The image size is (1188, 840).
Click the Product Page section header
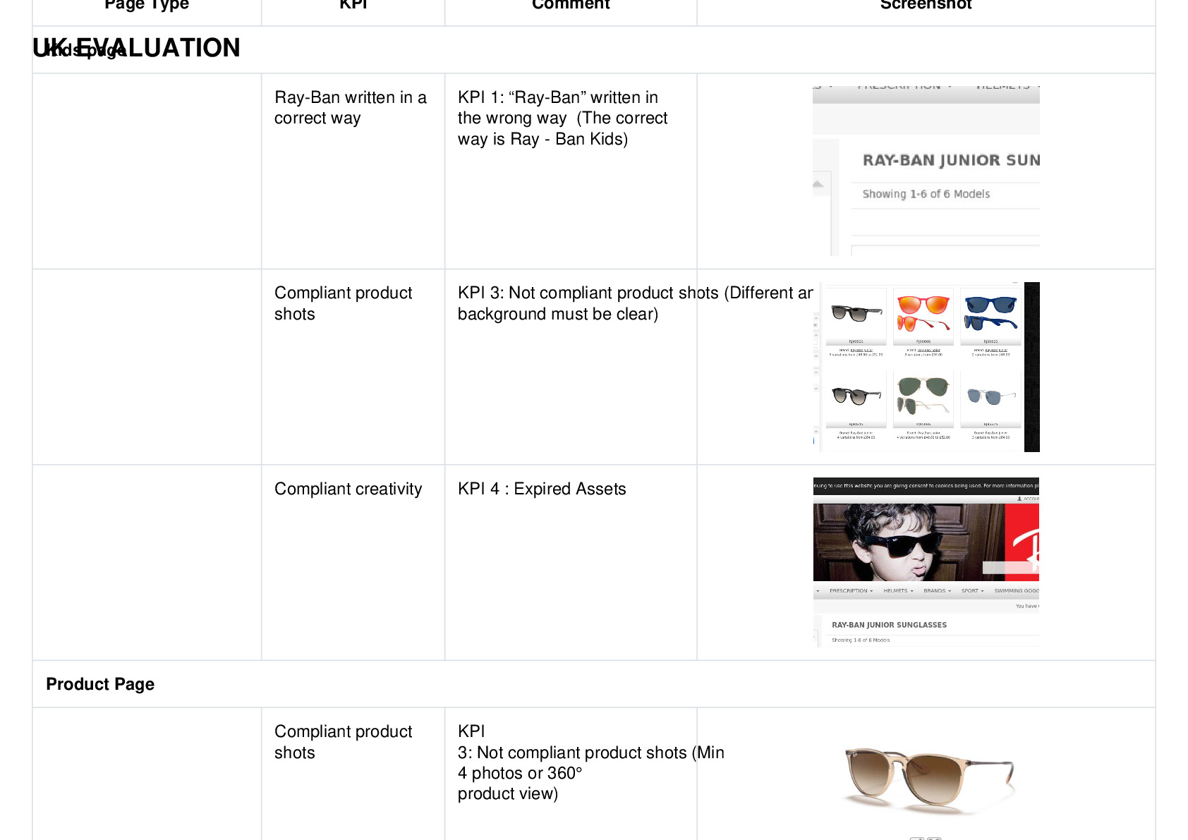pos(100,684)
